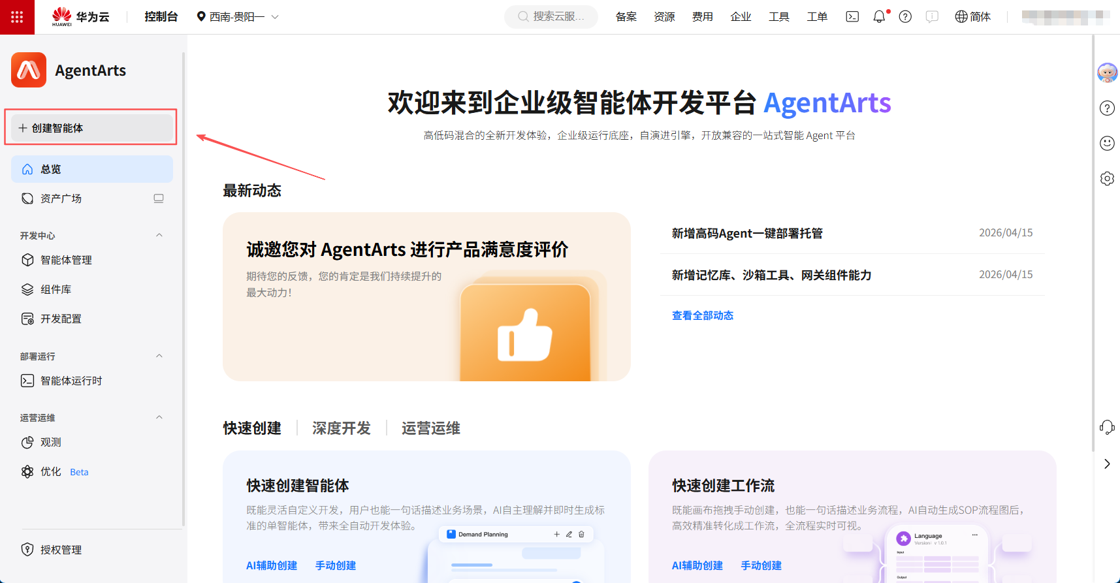Screen dimensions: 1120x583
Task: Open the notifications bell
Action: coord(880,17)
